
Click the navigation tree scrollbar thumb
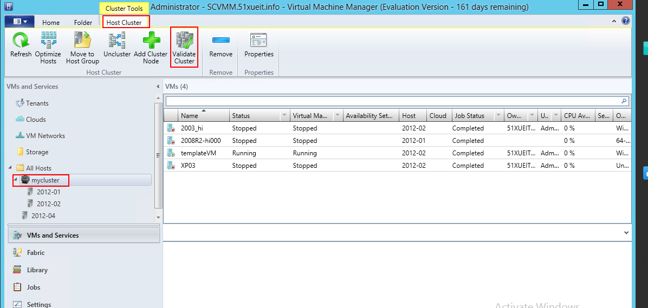pyautogui.click(x=158, y=156)
